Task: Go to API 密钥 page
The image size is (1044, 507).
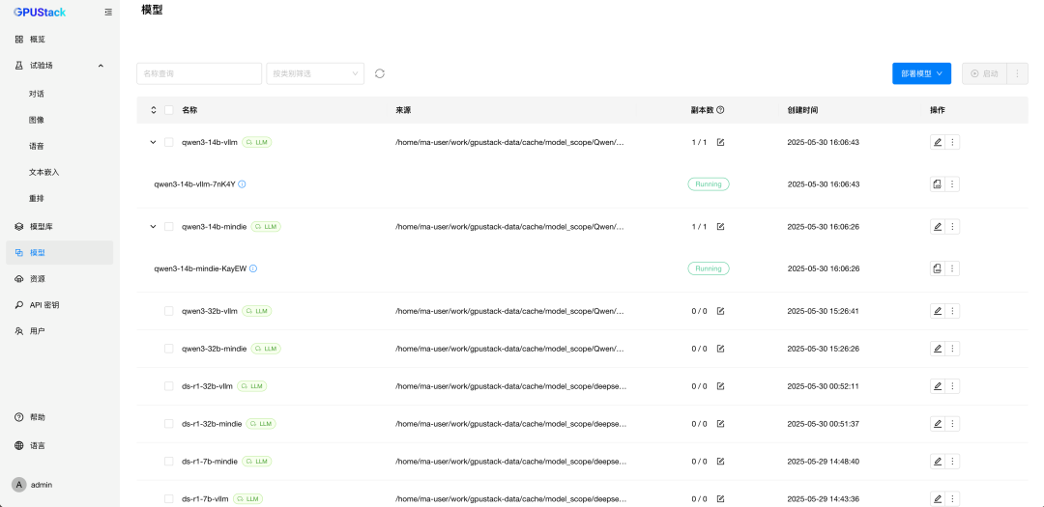Action: (43, 304)
